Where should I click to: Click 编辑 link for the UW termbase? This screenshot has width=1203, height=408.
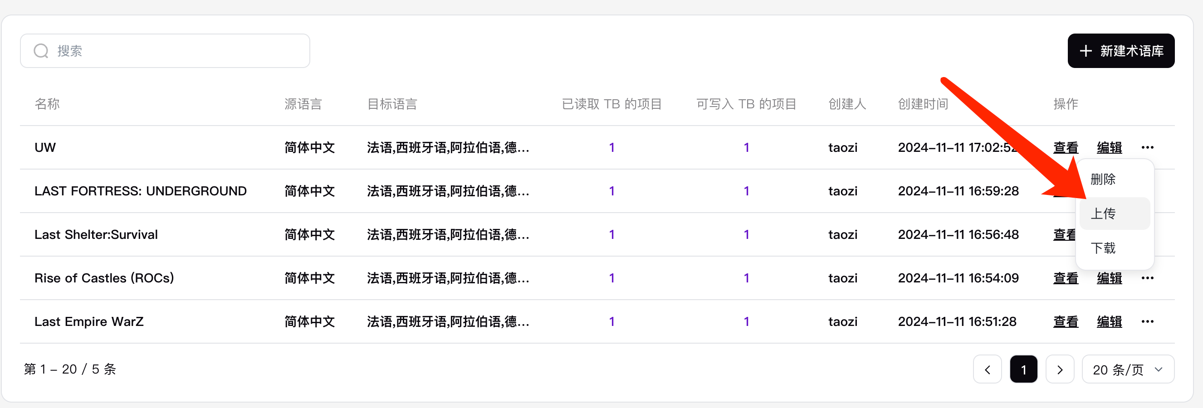click(1109, 147)
